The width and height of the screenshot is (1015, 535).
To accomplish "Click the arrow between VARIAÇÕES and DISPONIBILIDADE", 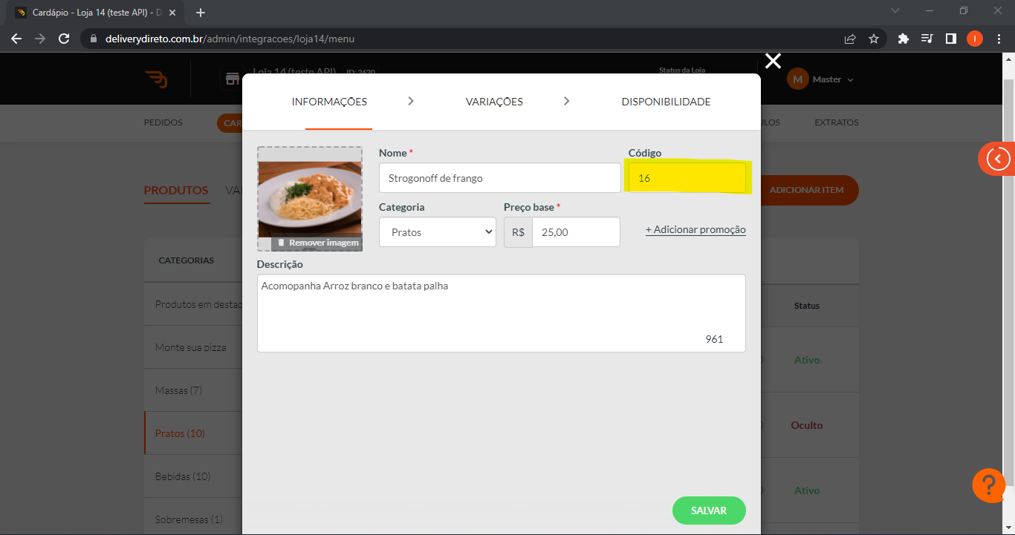I will click(x=566, y=101).
